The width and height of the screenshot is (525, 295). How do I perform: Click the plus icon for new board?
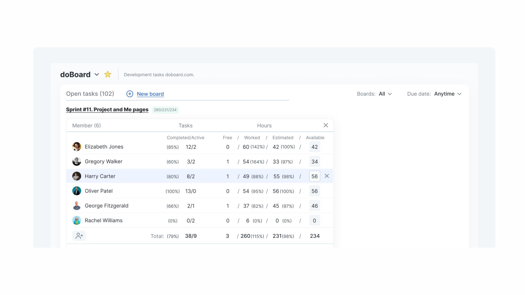(130, 94)
